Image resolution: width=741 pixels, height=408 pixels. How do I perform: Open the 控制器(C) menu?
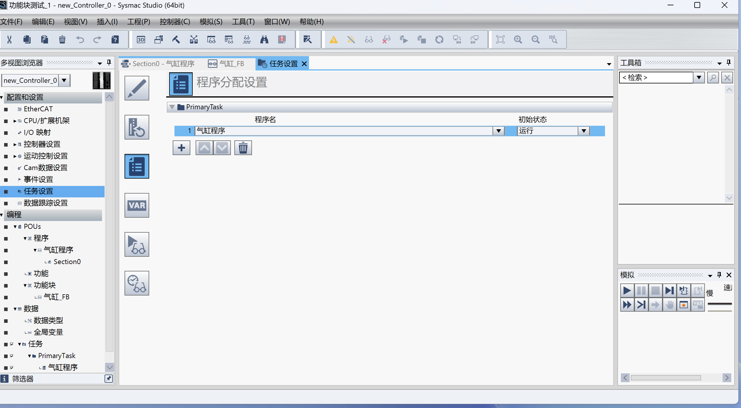pos(175,22)
